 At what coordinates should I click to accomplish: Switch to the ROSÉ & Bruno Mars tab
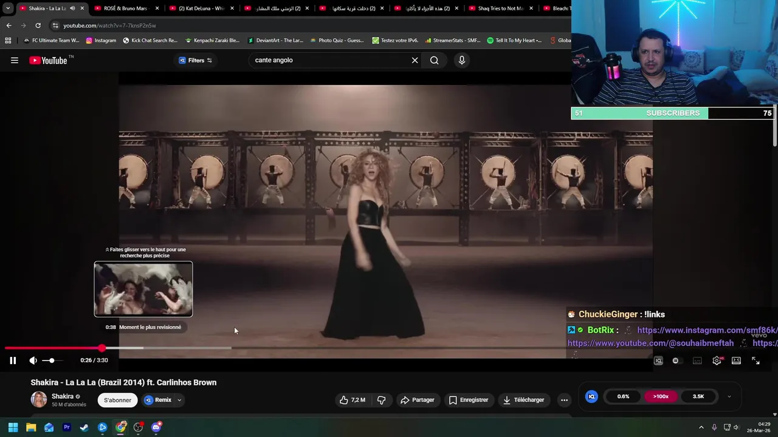(x=125, y=8)
